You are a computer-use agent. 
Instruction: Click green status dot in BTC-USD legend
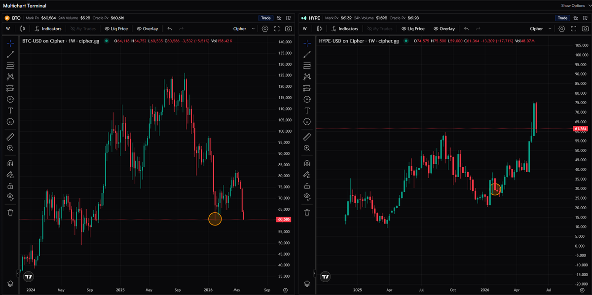tap(106, 41)
